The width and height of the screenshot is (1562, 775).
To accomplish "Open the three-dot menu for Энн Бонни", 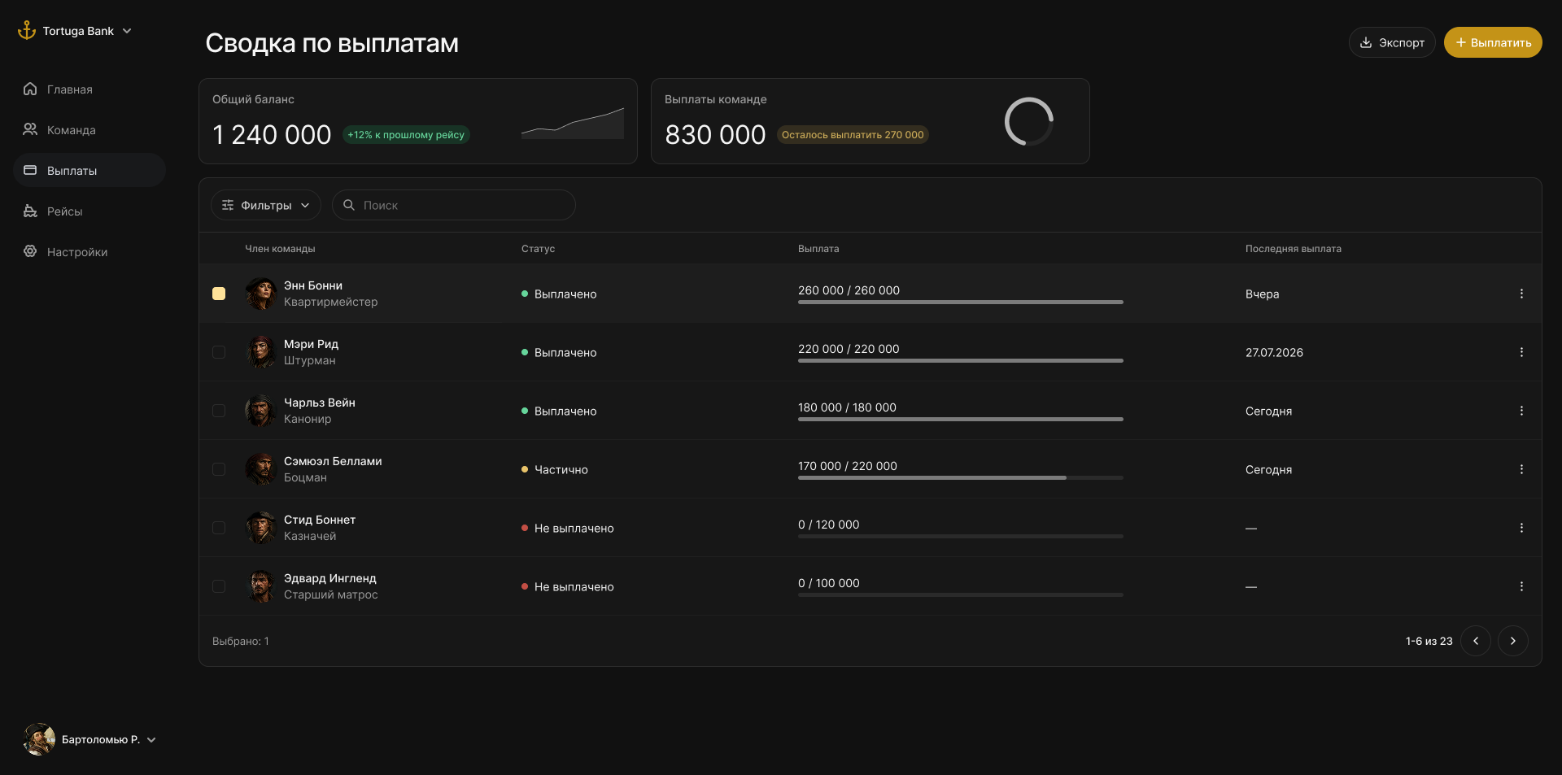I will [x=1521, y=294].
